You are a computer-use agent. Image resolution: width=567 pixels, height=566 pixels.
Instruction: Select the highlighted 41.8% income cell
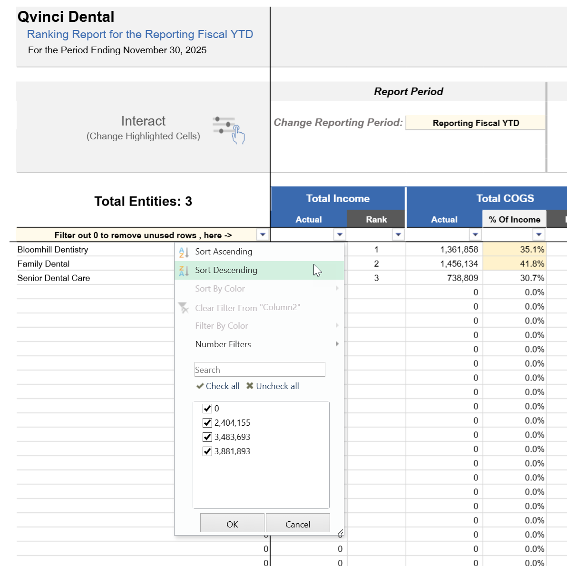[514, 263]
